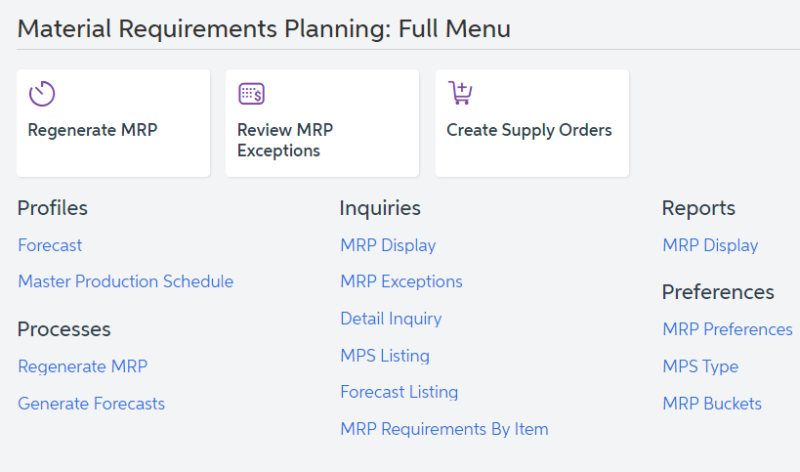Select the MPS Type preference
This screenshot has width=800, height=472.
(700, 366)
